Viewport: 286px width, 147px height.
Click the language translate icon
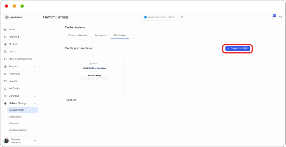tap(281, 17)
